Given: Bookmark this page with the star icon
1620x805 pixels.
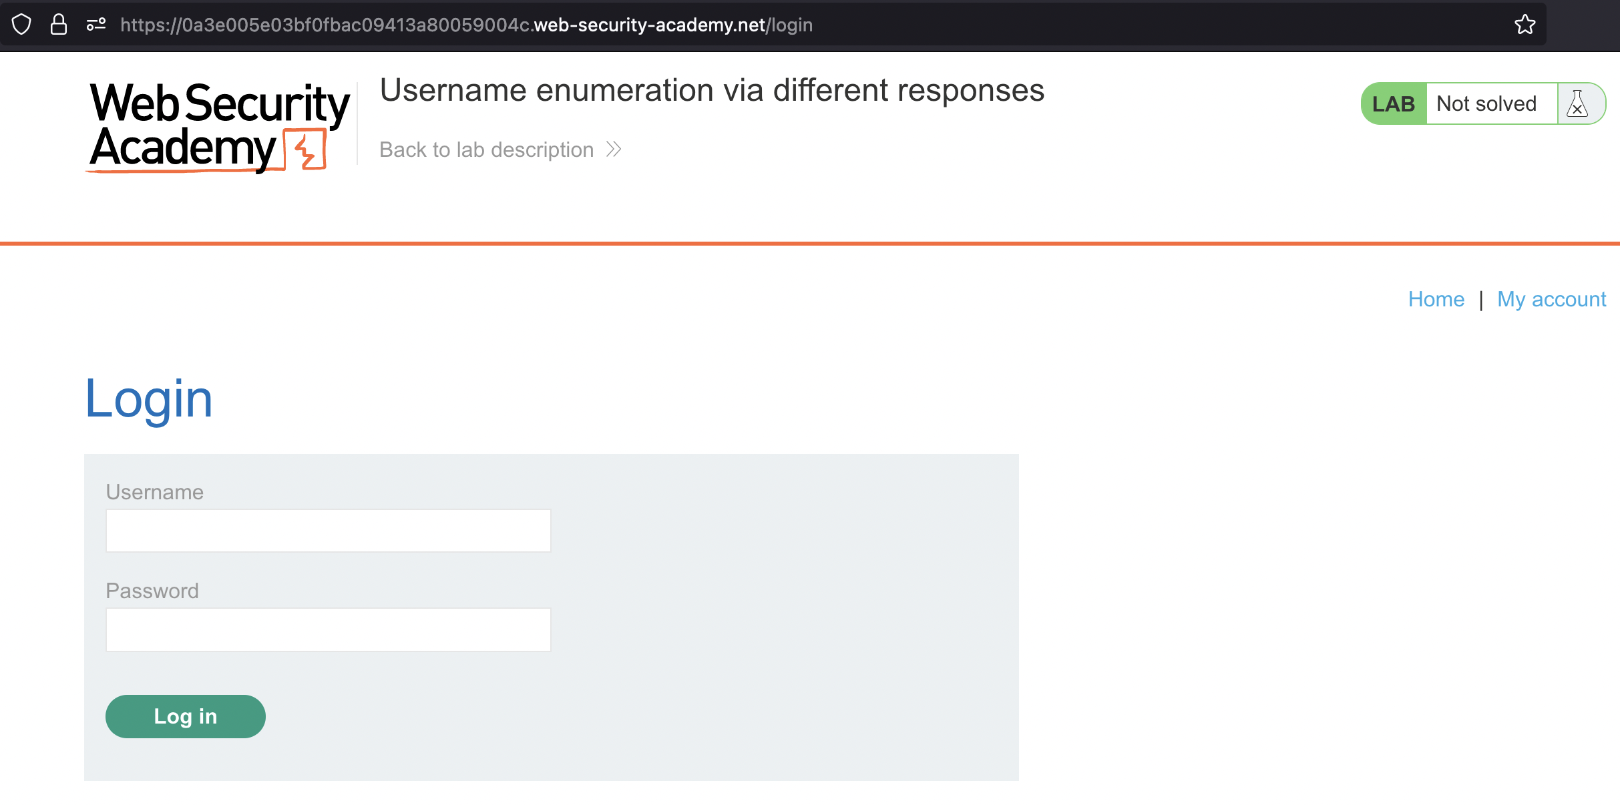Looking at the screenshot, I should tap(1525, 25).
